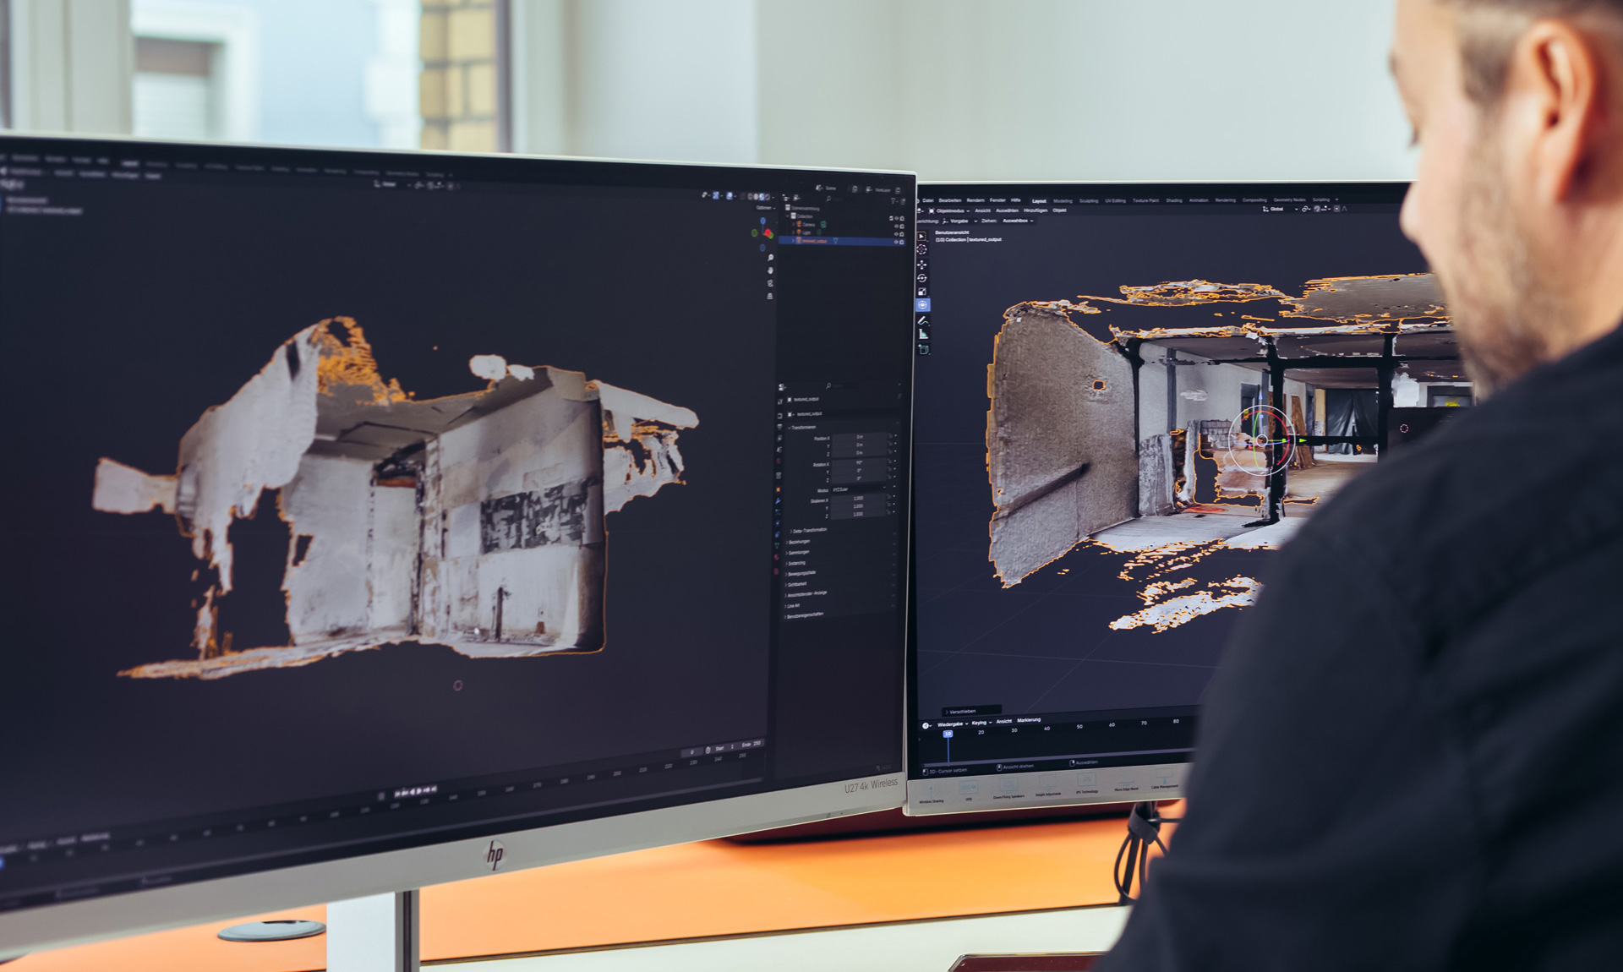The height and width of the screenshot is (972, 1623).
Task: Expand the Beziehungen panel
Action: (797, 542)
